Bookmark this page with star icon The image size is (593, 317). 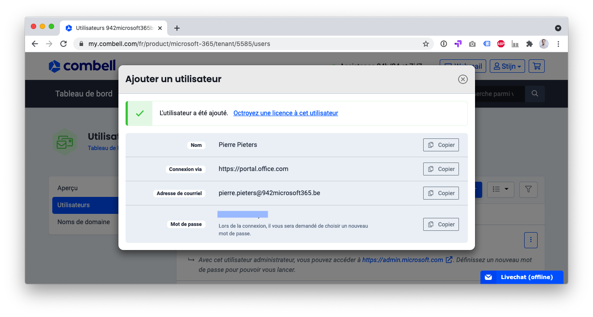click(425, 44)
